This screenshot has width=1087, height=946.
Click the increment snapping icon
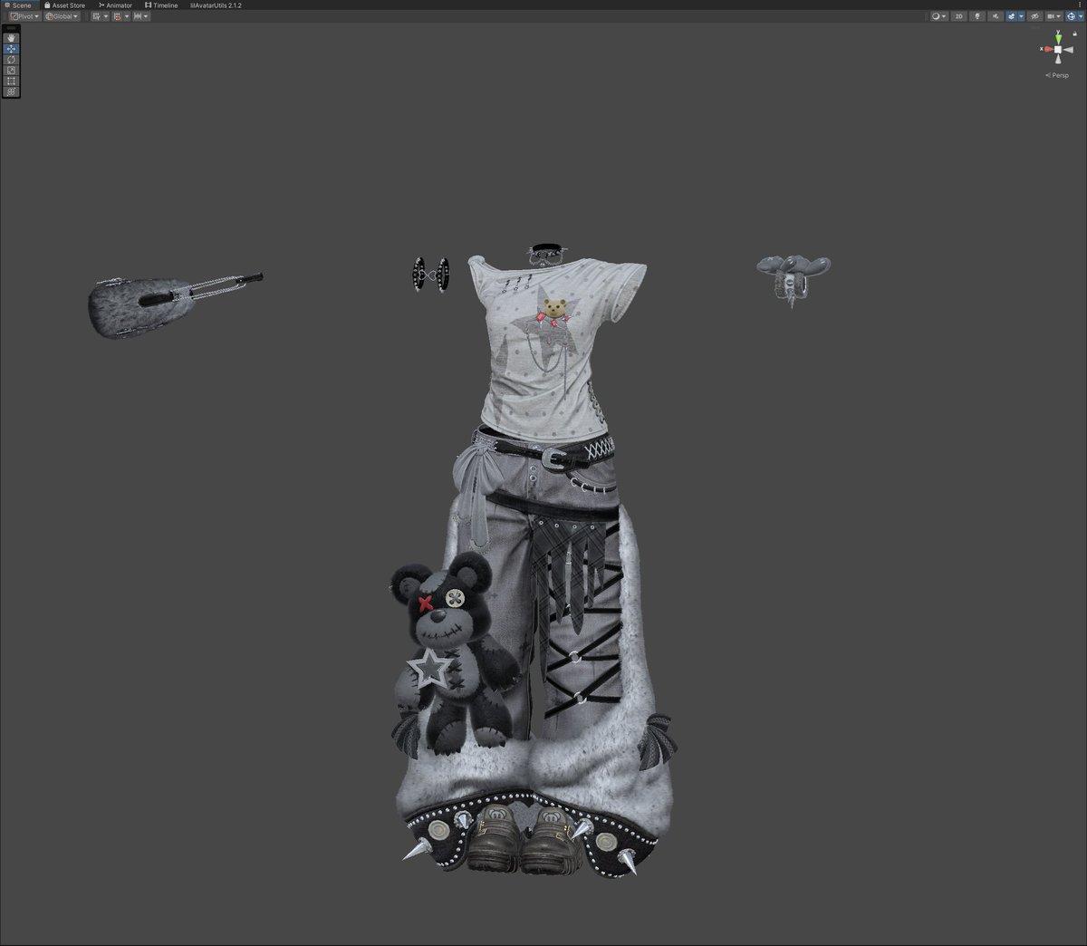point(138,16)
